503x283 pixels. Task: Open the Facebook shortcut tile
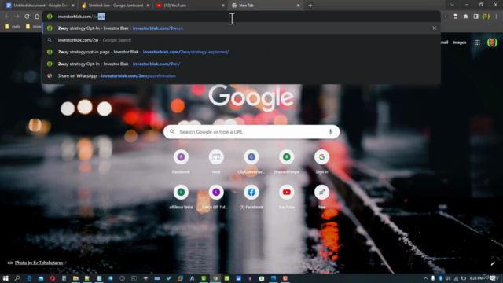[181, 162]
